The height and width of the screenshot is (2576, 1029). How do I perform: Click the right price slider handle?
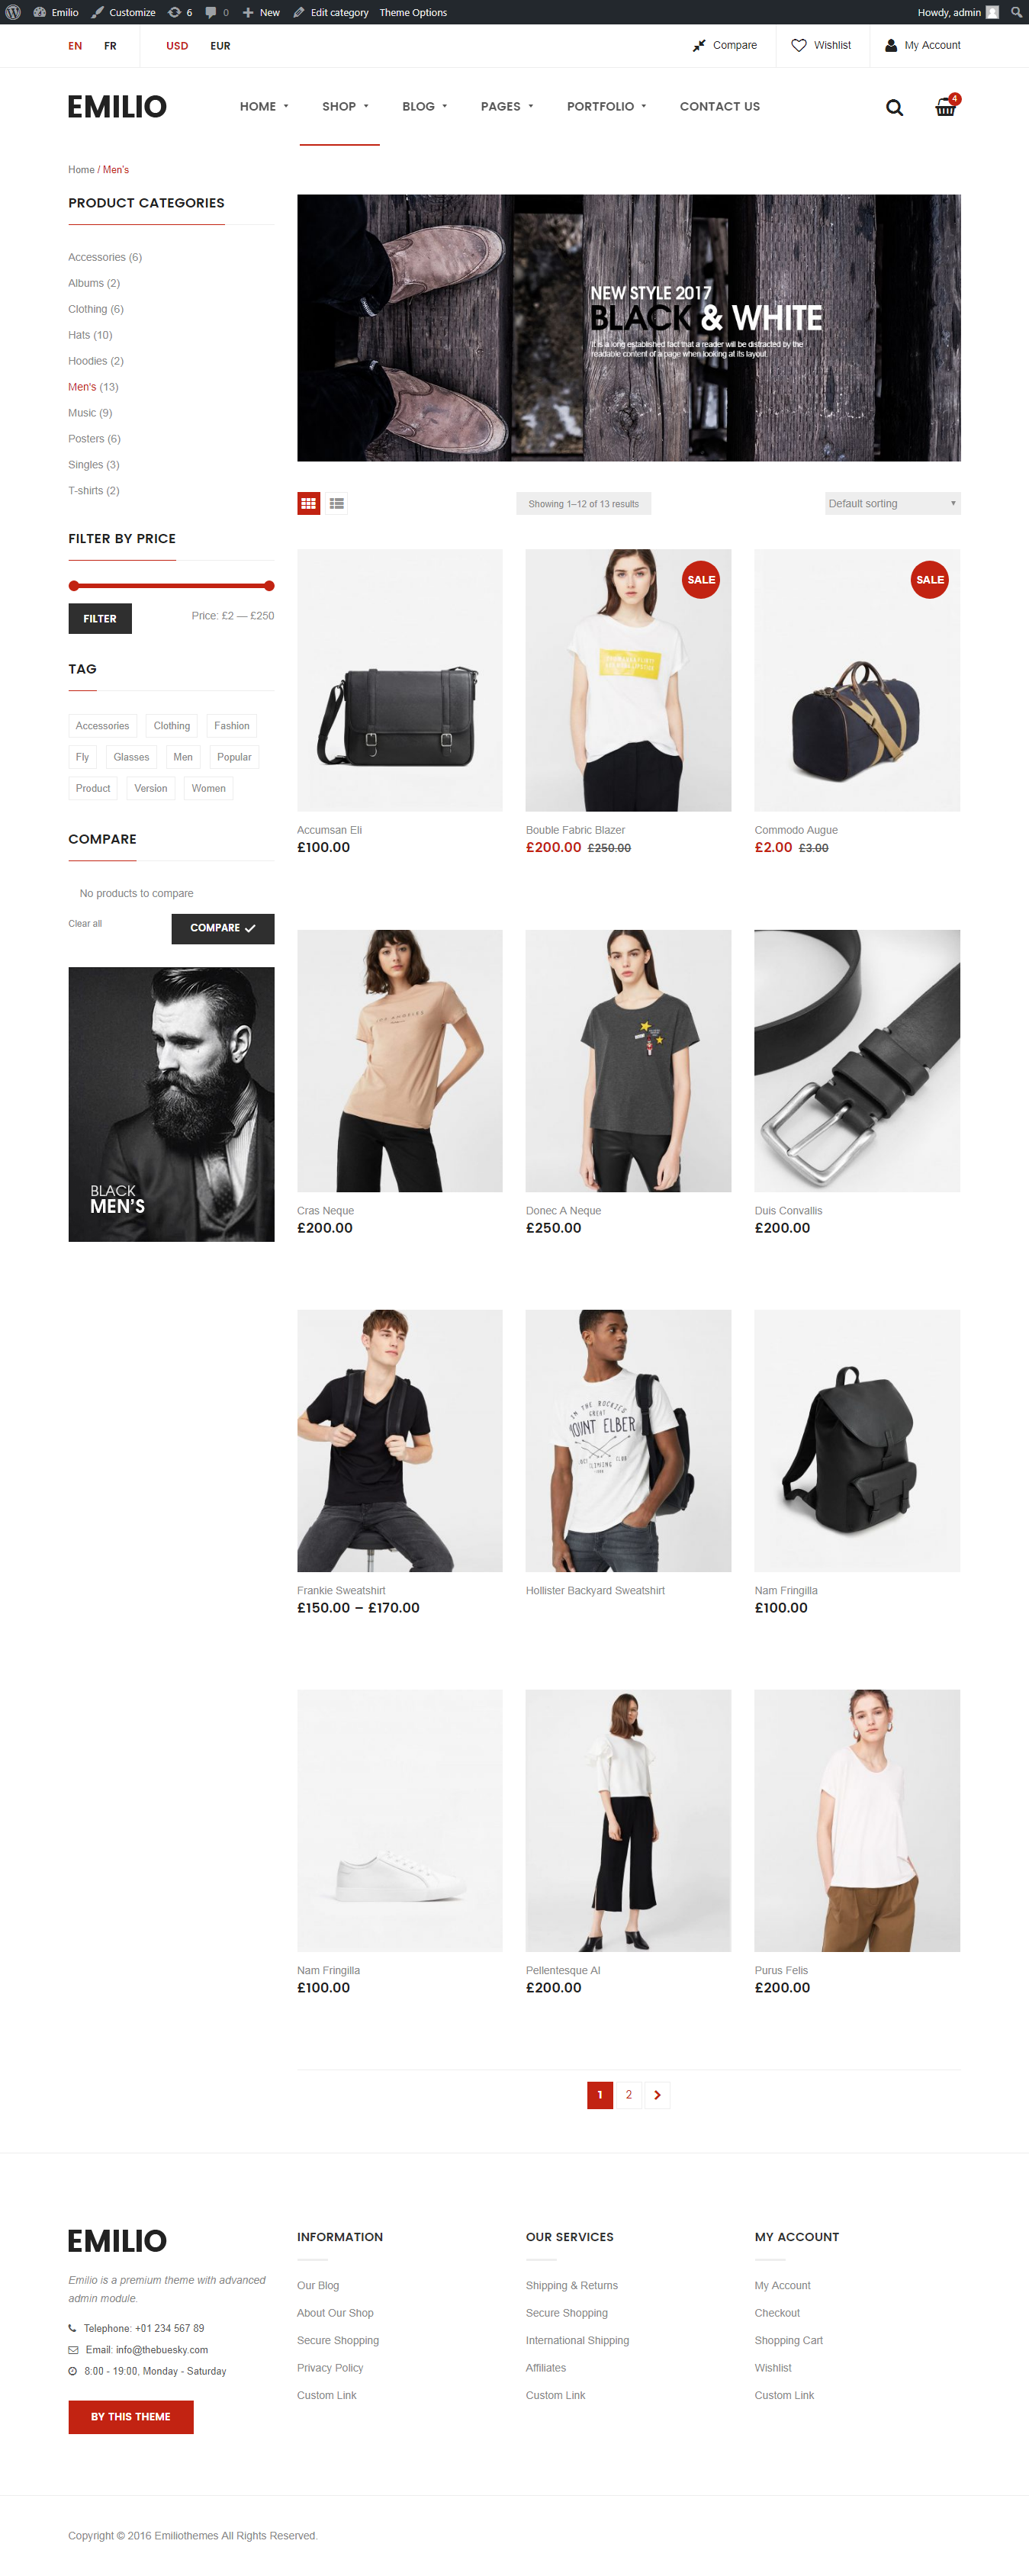click(269, 586)
